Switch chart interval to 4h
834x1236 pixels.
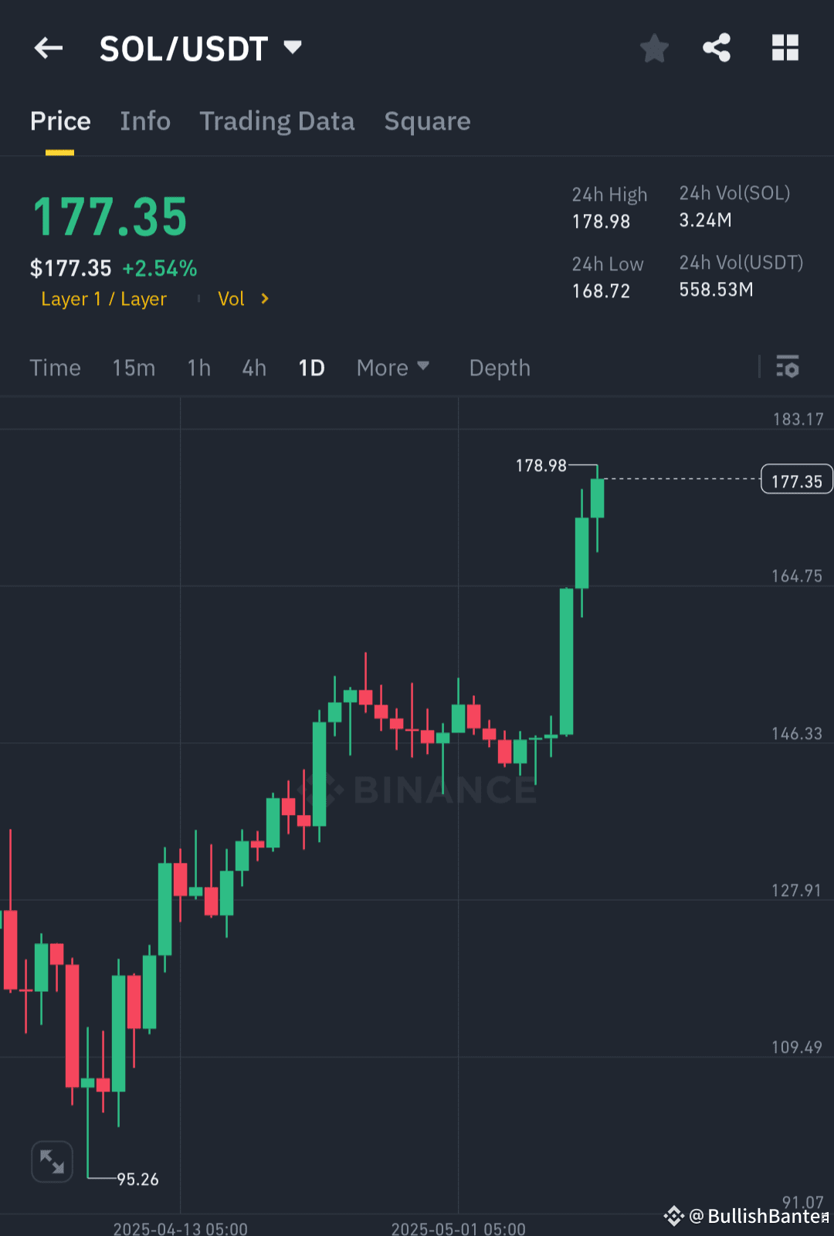[x=253, y=368]
